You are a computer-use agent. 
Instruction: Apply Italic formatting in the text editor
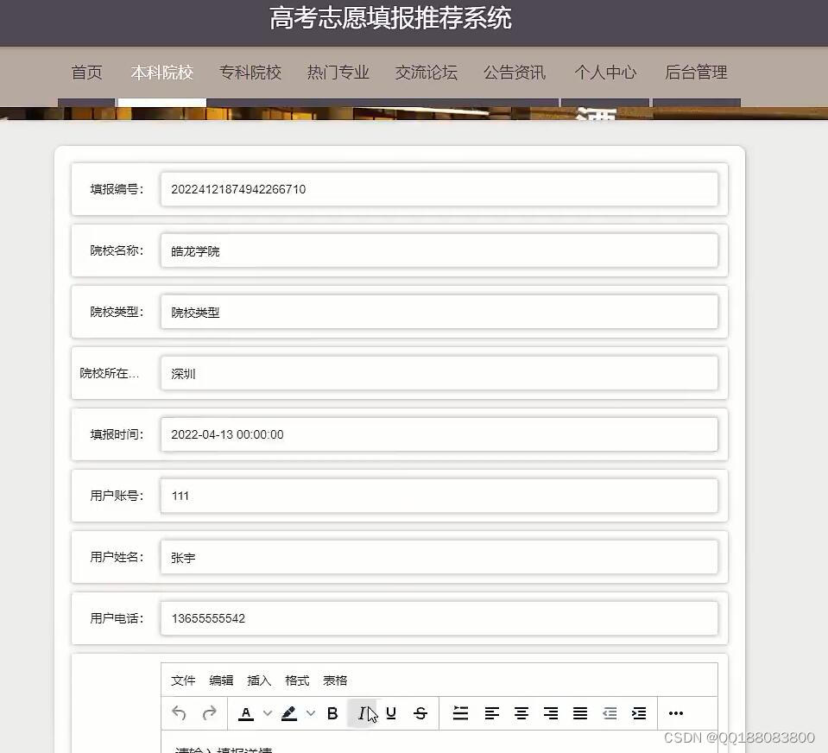pyautogui.click(x=363, y=713)
